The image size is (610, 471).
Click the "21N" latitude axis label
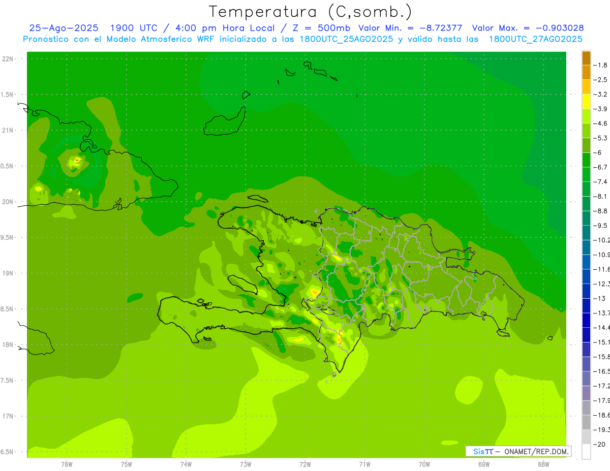click(8, 131)
